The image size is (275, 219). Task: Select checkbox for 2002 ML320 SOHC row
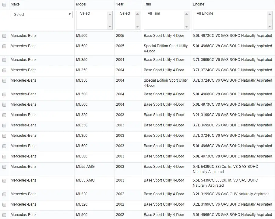(x=4, y=205)
